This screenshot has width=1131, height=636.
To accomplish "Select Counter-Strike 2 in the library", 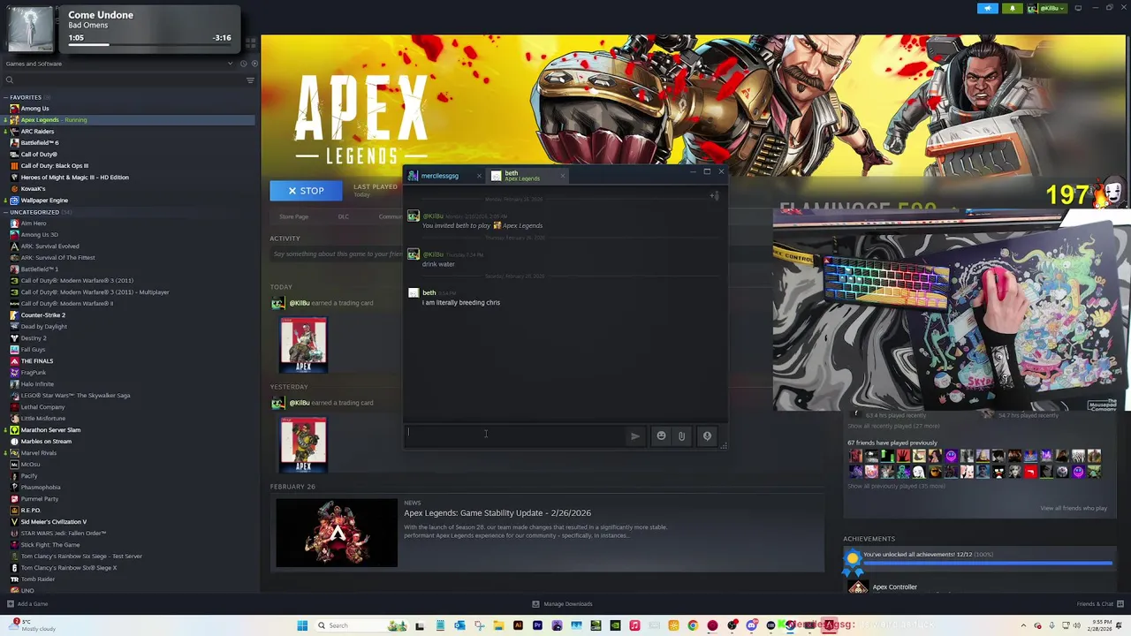I will pyautogui.click(x=43, y=315).
